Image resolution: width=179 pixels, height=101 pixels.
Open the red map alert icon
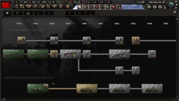(113, 7)
